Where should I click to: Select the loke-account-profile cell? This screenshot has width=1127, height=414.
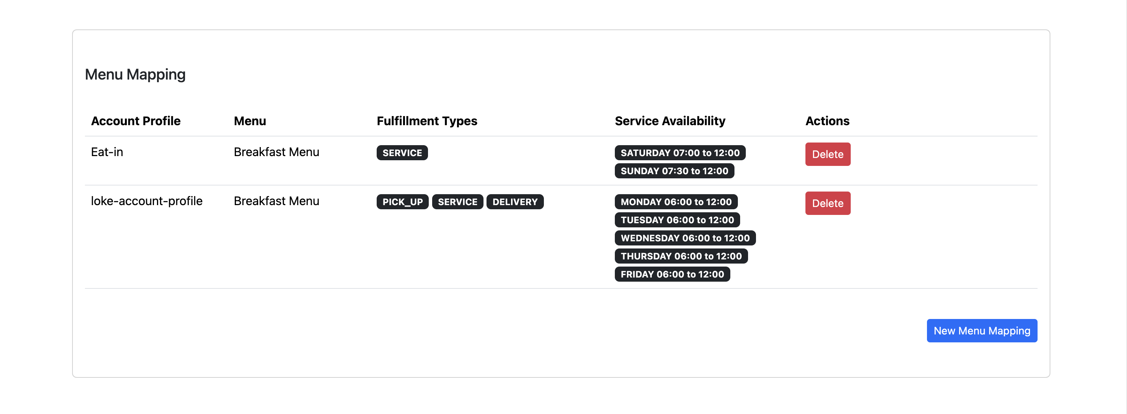pos(146,201)
